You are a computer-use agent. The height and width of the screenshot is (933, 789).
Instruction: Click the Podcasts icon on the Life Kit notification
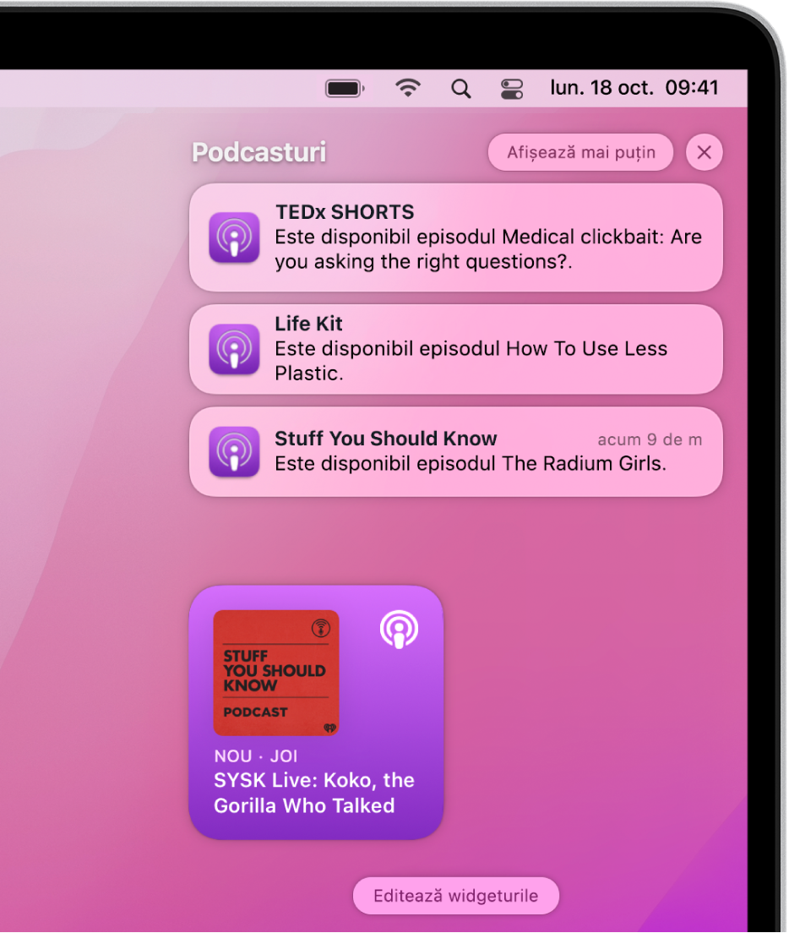click(x=234, y=349)
